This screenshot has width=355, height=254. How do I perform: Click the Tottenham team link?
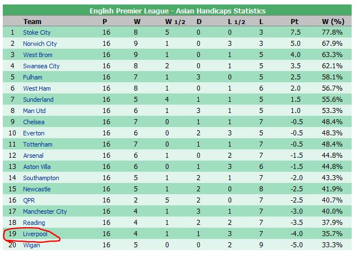pyautogui.click(x=38, y=144)
